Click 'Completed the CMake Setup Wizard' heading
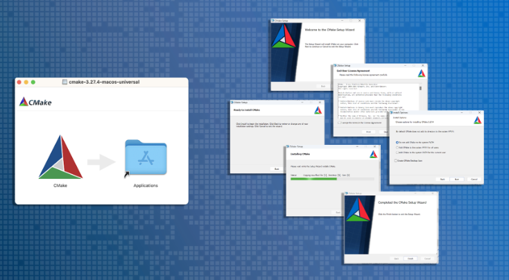The image size is (509, 280). pos(402,202)
